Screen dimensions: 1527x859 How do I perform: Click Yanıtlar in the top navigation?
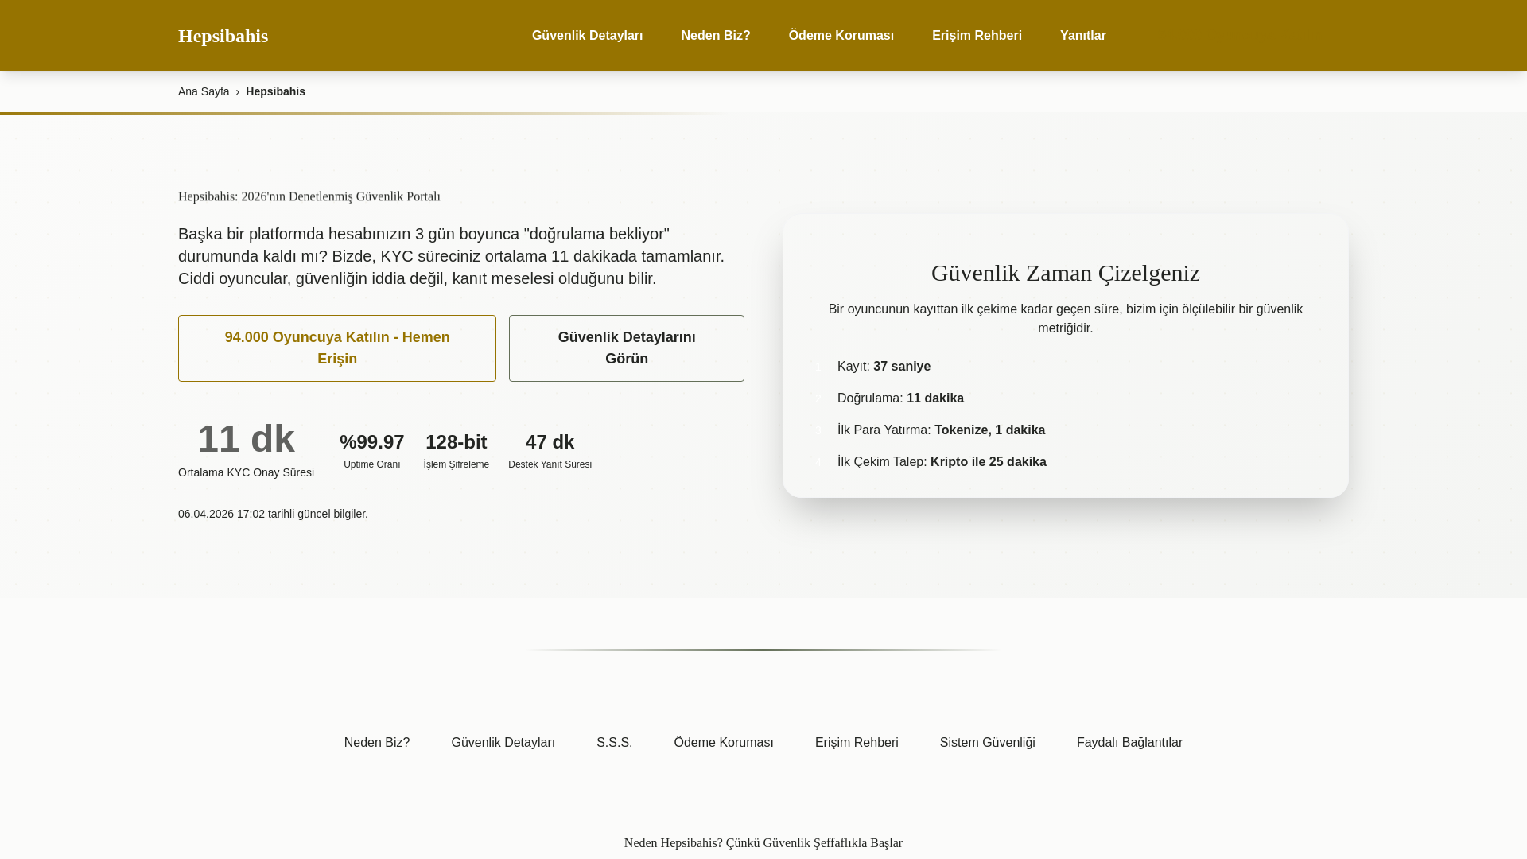pyautogui.click(x=1082, y=36)
